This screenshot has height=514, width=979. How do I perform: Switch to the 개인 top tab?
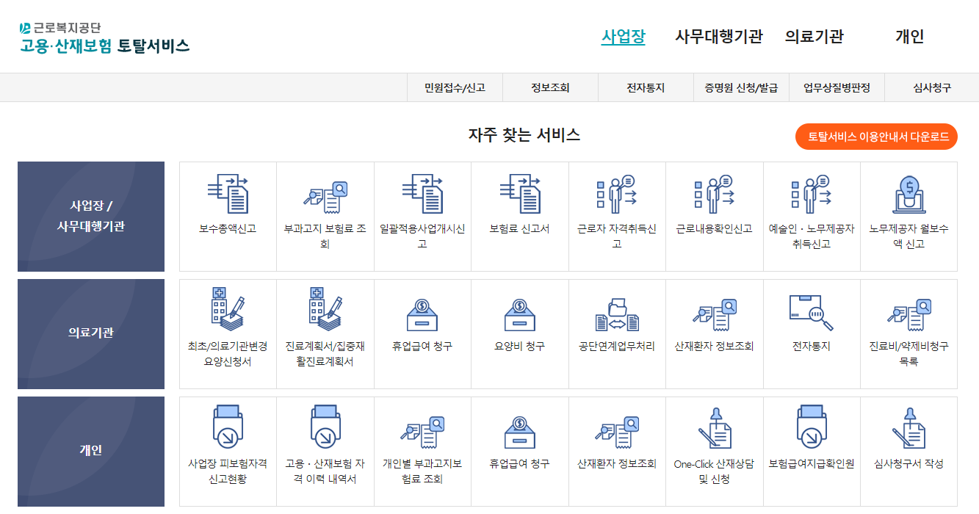point(909,36)
